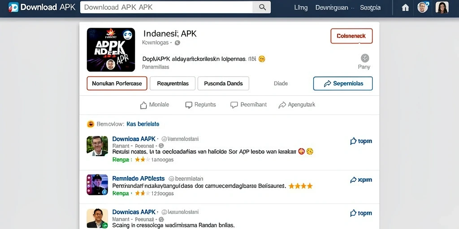This screenshot has height=229, width=459.
Task: Click the Apengutark share arrow icon
Action: click(x=282, y=105)
